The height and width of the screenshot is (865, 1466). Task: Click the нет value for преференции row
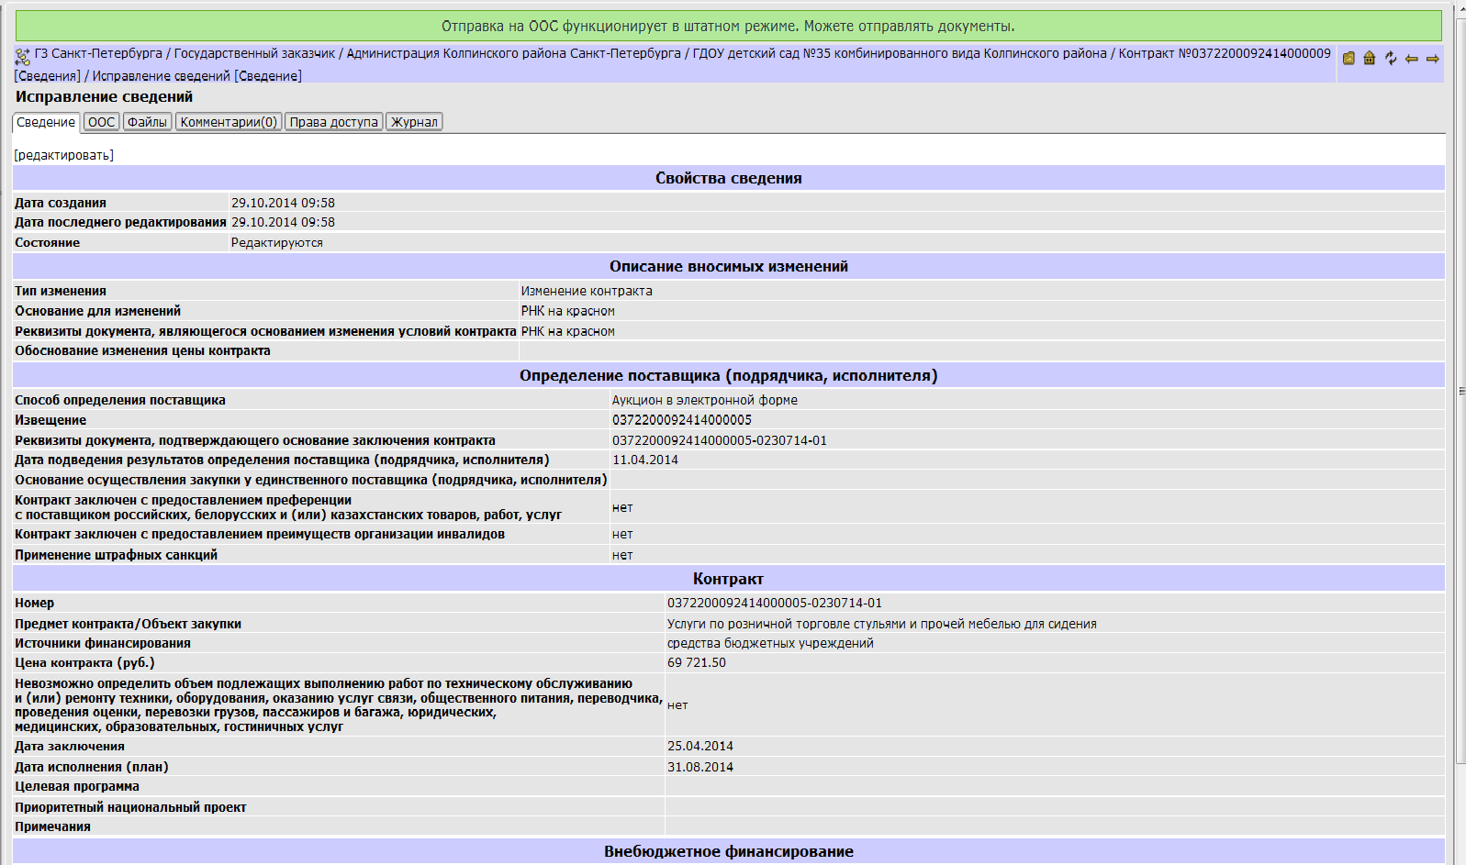(x=622, y=507)
